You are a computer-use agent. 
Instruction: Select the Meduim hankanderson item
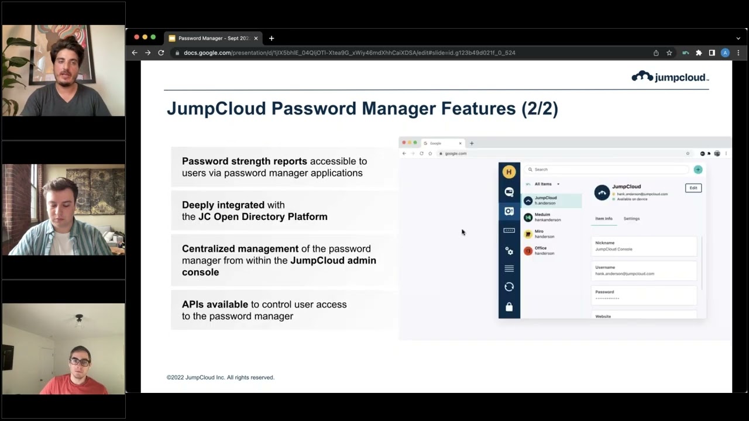[x=552, y=217]
